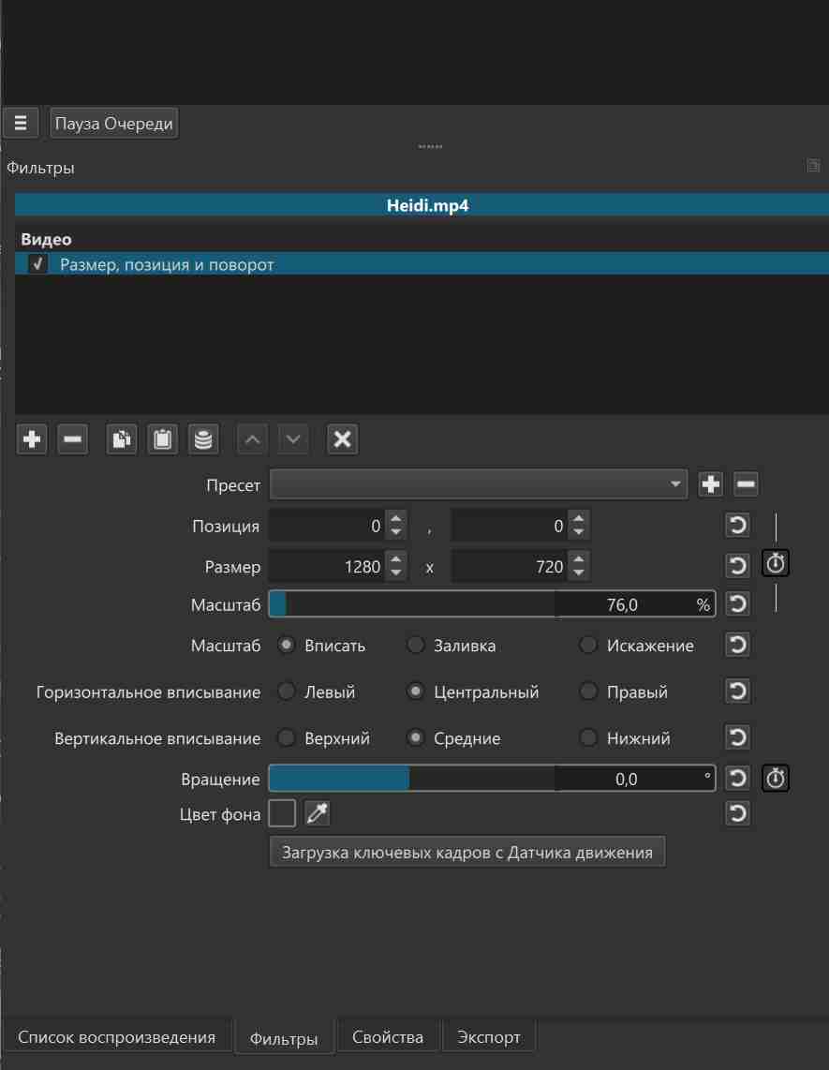Open the Экспорт tab
The width and height of the screenshot is (829, 1070).
(488, 1037)
